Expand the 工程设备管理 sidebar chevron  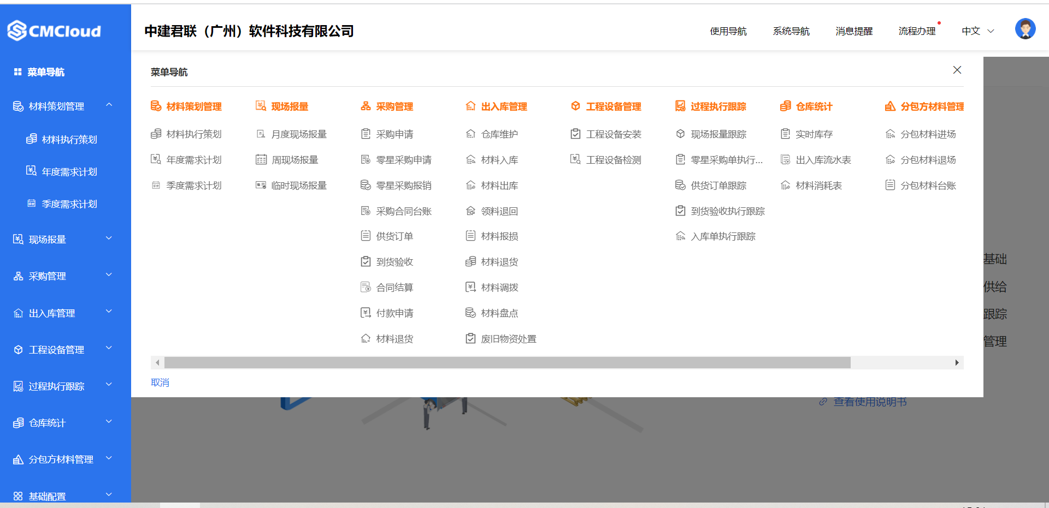coord(109,348)
